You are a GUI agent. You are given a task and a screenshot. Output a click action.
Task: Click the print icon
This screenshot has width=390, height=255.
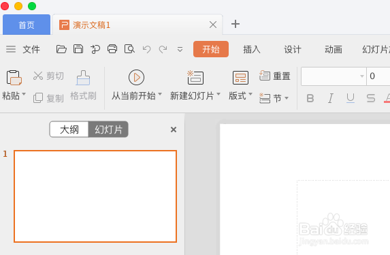click(x=112, y=49)
